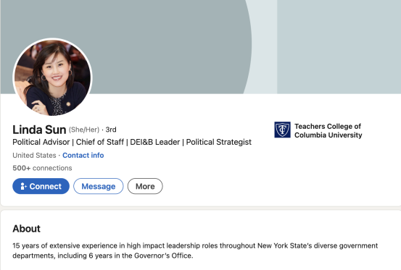Click the United States location text
Screen dimensions: 401x270
coord(34,155)
